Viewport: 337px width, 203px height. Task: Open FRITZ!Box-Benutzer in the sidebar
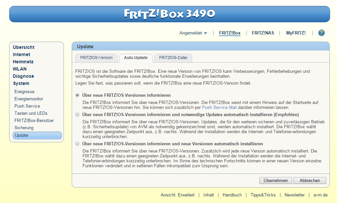click(34, 121)
